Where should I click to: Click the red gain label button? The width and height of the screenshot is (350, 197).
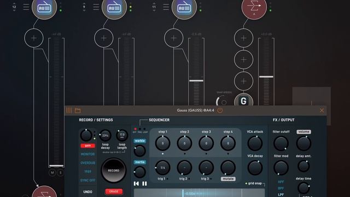tap(87, 146)
